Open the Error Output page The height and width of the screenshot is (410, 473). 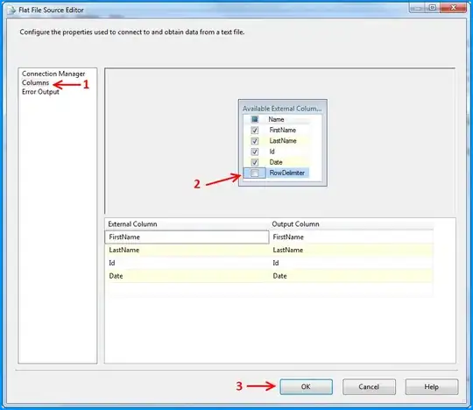(40, 92)
